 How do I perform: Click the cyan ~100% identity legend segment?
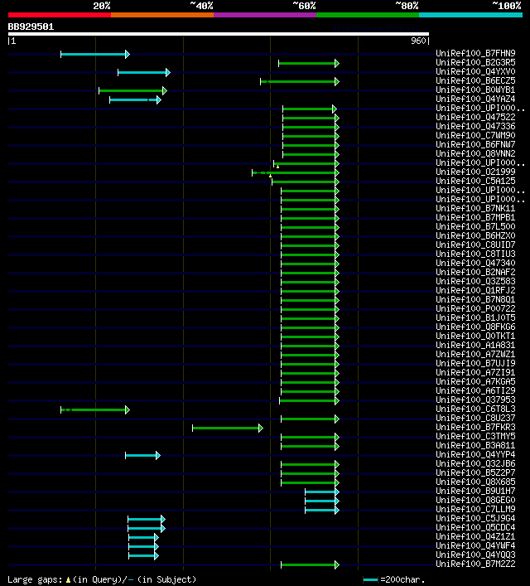click(470, 15)
